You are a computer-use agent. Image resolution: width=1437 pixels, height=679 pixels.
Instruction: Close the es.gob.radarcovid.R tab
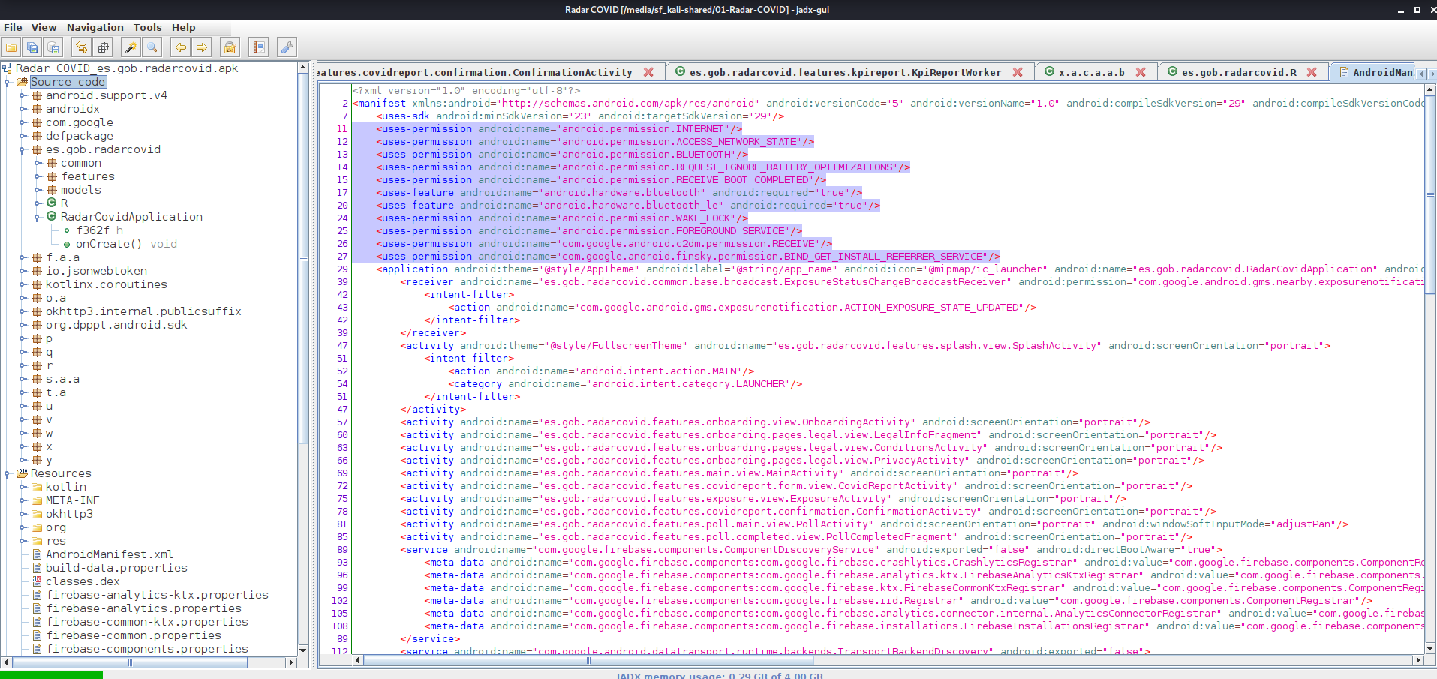pyautogui.click(x=1312, y=72)
